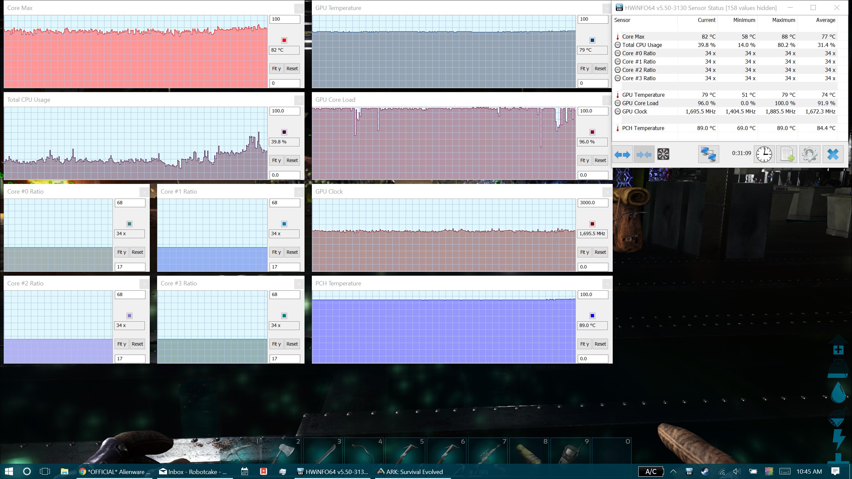Click Fit y in GPU Temperature graph
Viewport: 852px width, 479px height.
pyautogui.click(x=584, y=69)
